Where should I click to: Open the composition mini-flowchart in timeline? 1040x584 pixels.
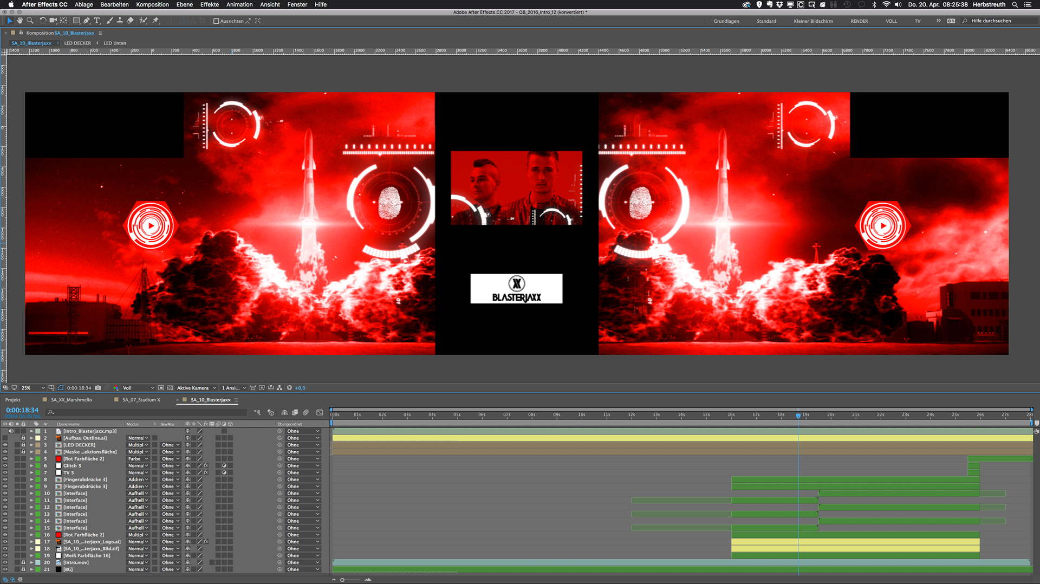click(x=257, y=413)
